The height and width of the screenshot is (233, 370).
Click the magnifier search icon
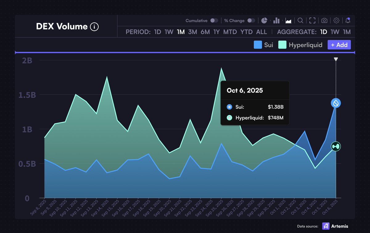(300, 21)
